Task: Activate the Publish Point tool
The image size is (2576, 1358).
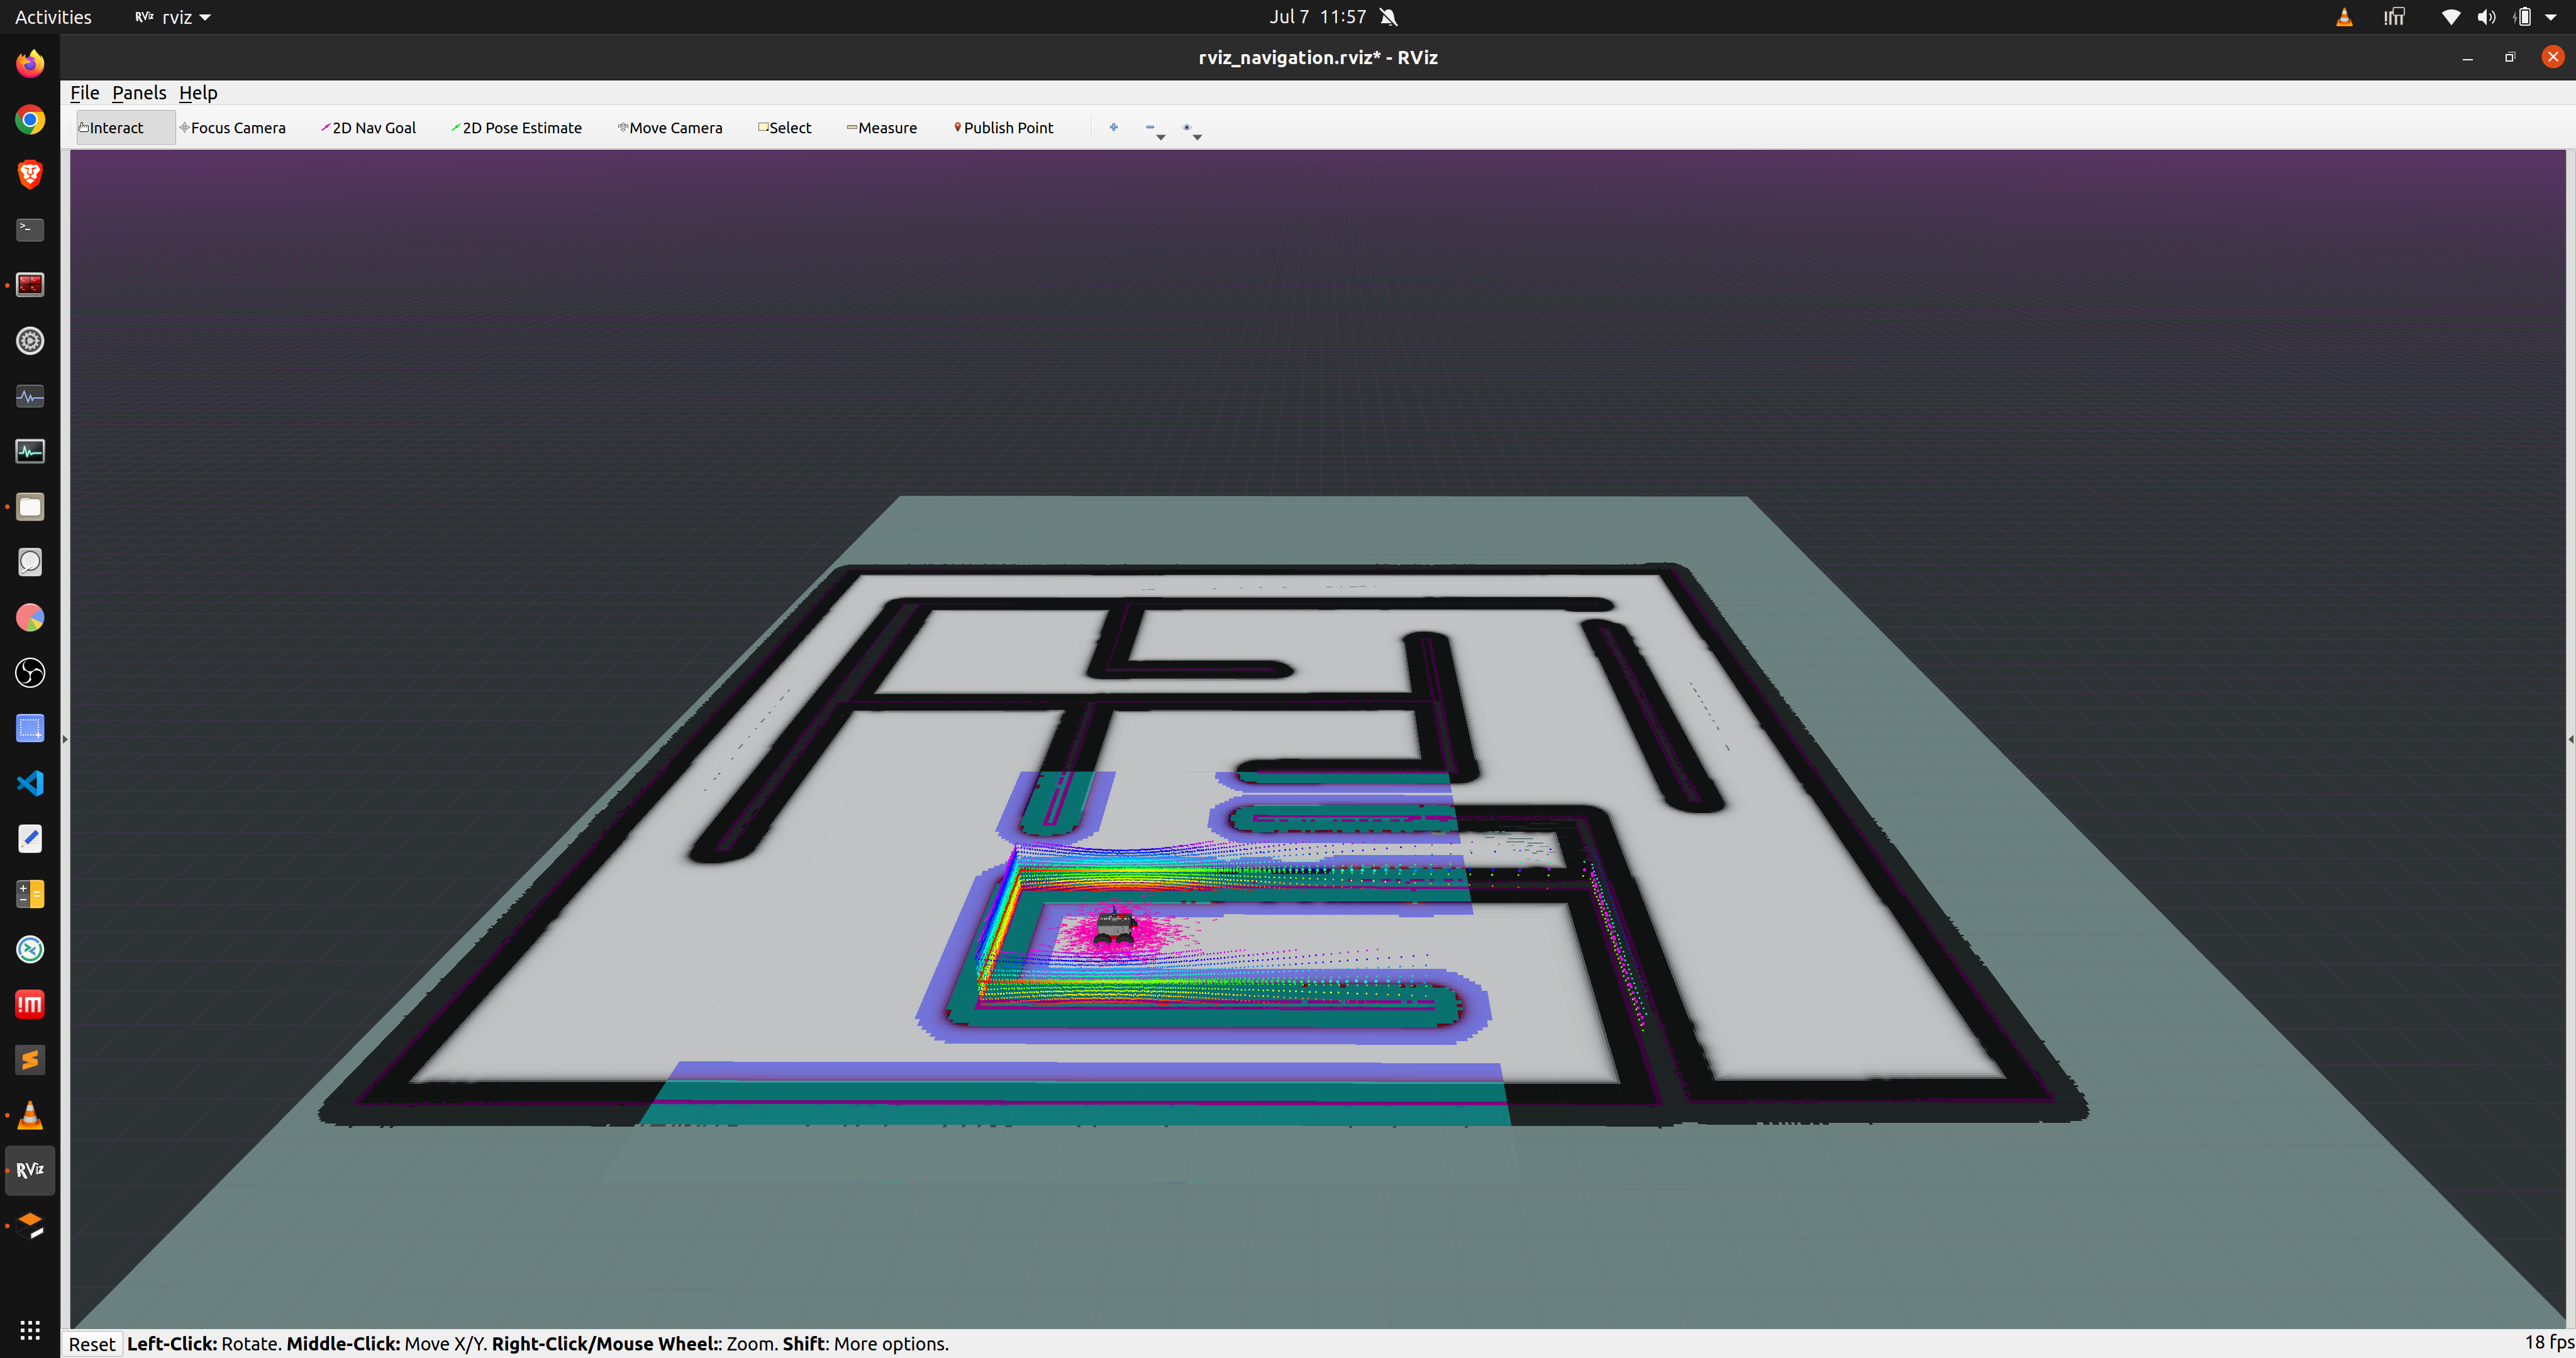Action: pyautogui.click(x=1003, y=128)
